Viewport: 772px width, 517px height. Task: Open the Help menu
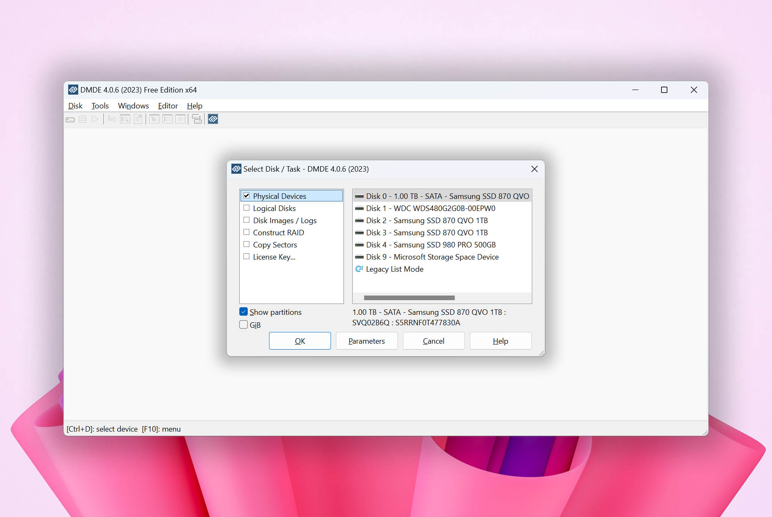(x=195, y=106)
